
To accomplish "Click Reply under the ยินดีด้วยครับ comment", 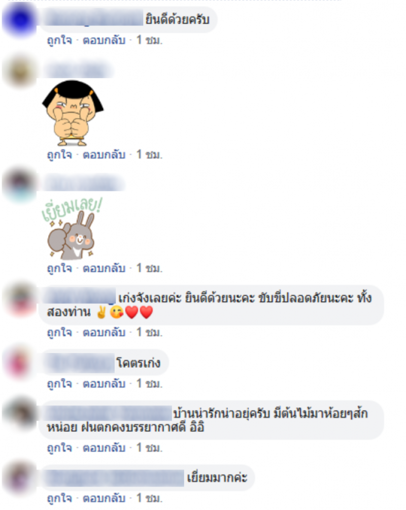I will (104, 40).
